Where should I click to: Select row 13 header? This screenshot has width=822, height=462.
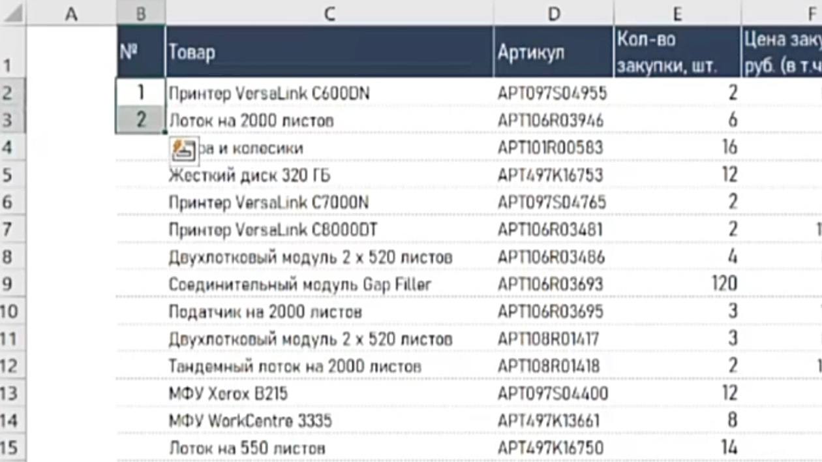click(x=12, y=393)
